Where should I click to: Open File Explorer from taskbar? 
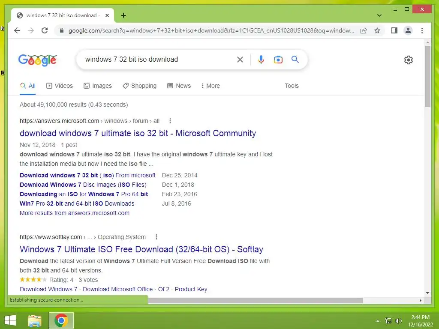pos(35,320)
